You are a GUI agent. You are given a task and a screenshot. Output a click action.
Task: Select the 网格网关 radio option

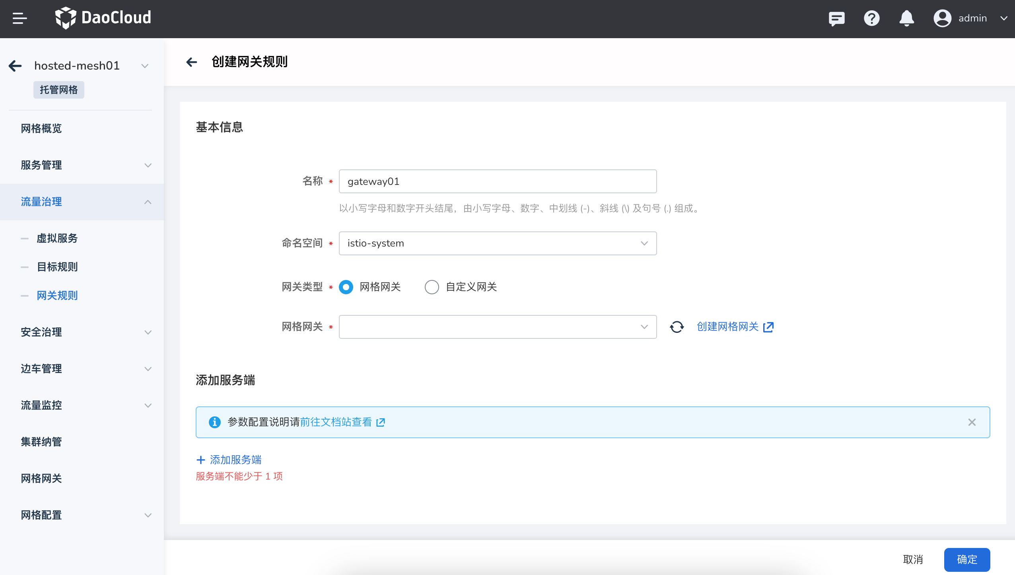[x=346, y=287]
